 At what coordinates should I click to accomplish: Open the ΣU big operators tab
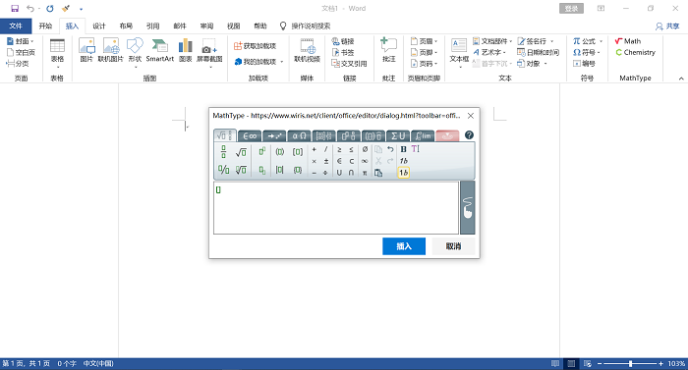click(398, 135)
